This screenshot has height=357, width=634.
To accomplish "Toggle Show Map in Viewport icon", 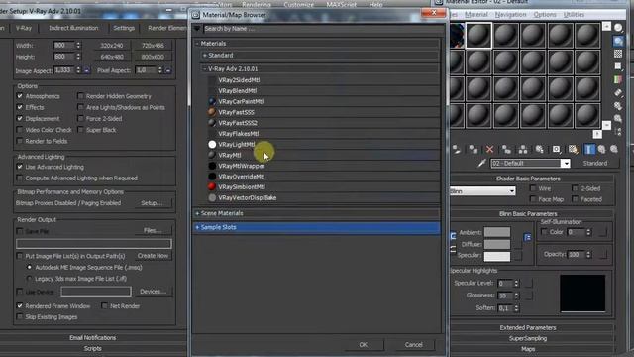I will (x=573, y=150).
